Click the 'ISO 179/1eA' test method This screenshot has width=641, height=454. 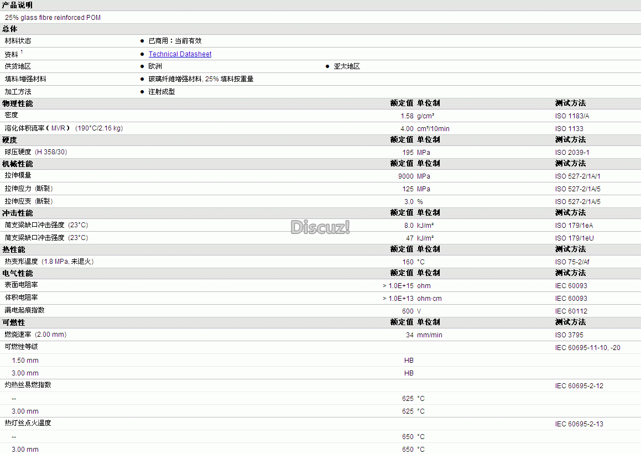574,225
